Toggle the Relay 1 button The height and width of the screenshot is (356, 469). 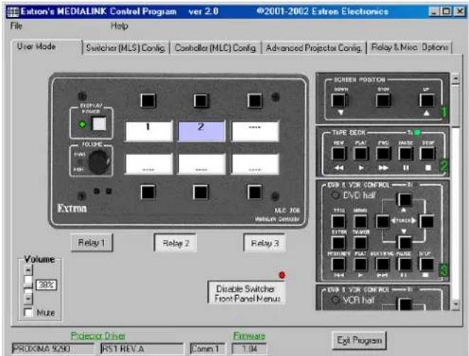(92, 243)
